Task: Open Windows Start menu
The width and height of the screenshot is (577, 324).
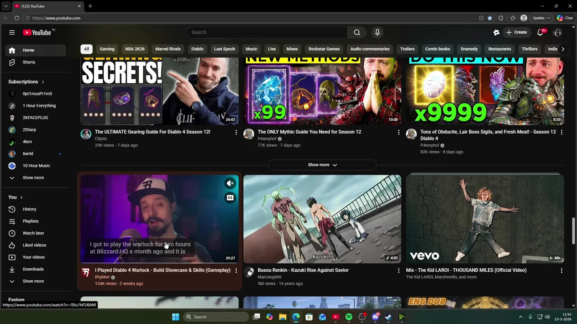Action: pos(175,317)
